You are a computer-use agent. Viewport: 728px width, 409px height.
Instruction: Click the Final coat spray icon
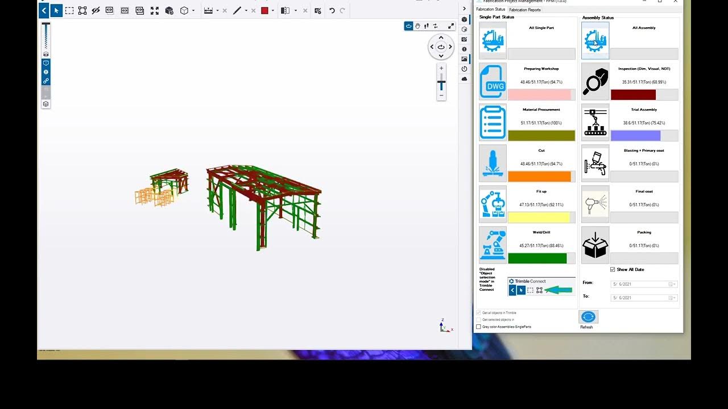(x=595, y=204)
